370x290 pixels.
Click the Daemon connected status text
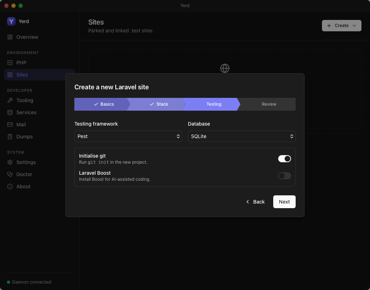[x=32, y=282]
